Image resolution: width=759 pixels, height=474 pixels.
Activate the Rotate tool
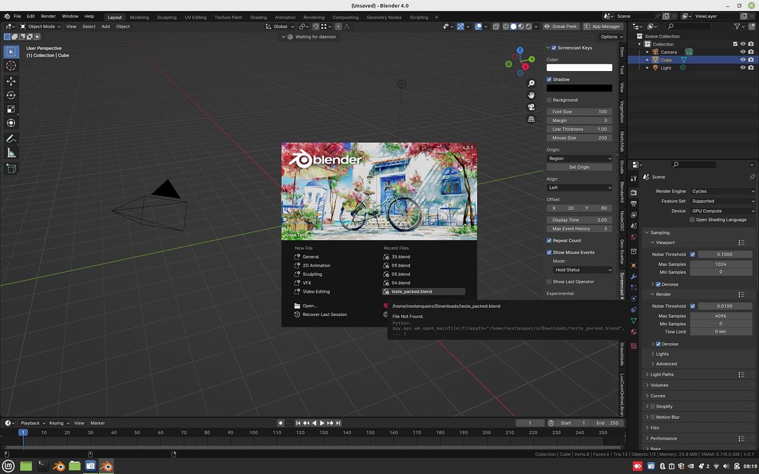coord(11,95)
